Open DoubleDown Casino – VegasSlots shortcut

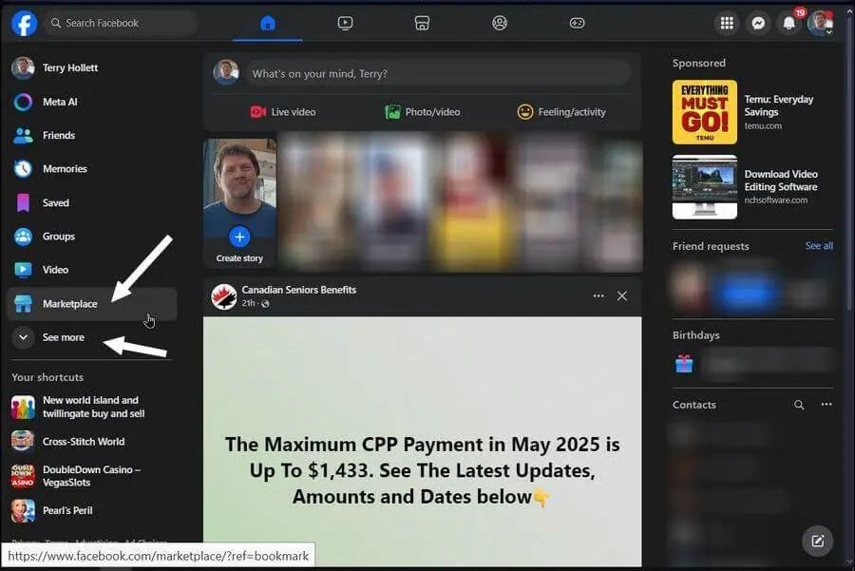coord(91,476)
